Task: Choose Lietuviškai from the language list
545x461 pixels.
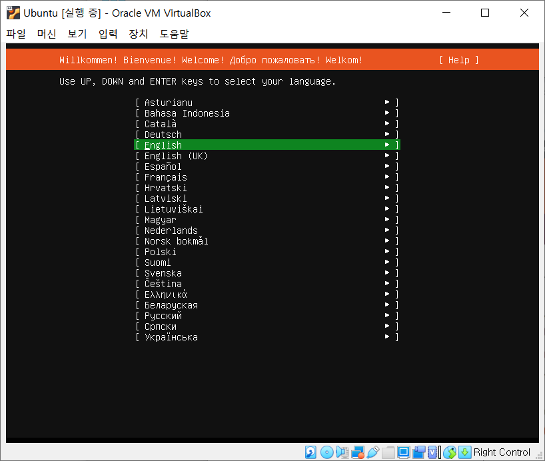Action: 267,209
